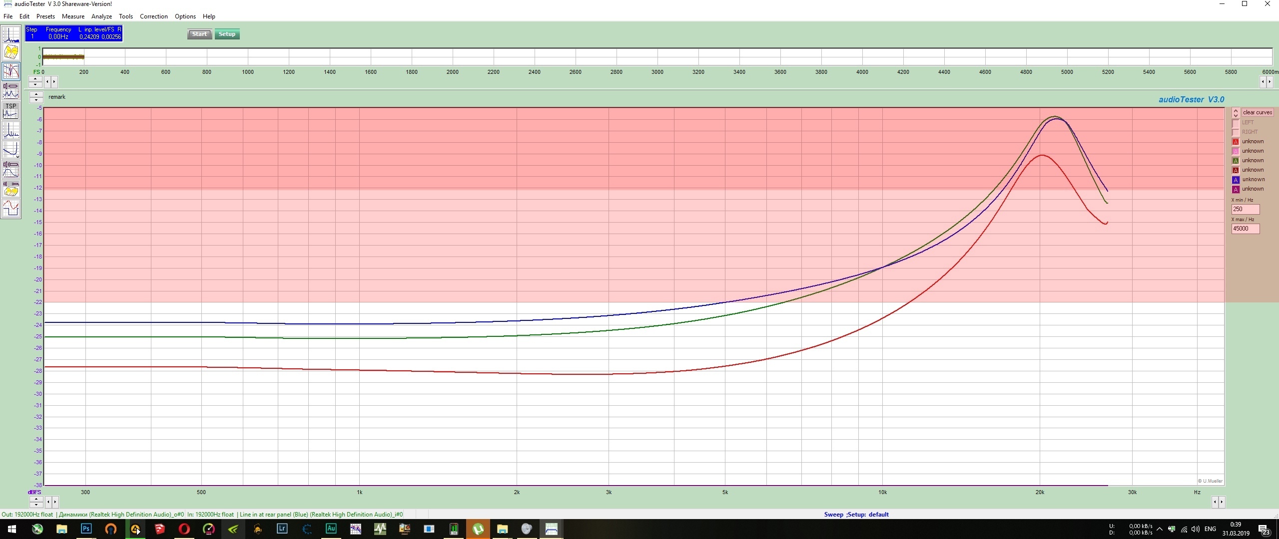
Task: Select the TSP measurement icon
Action: click(x=10, y=111)
